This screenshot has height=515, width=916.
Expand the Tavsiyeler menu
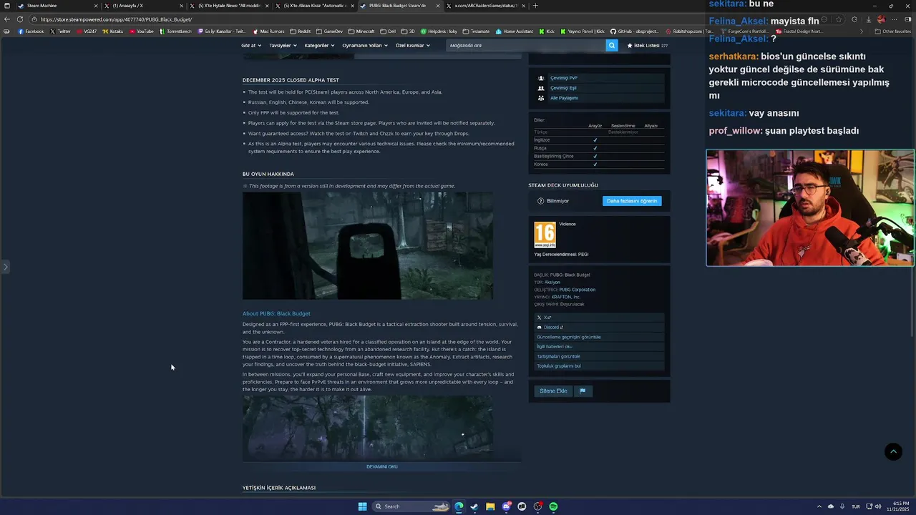click(x=283, y=45)
